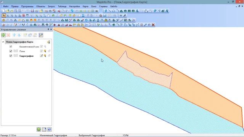Click the hash grid icon in the third toolbar

(27, 20)
